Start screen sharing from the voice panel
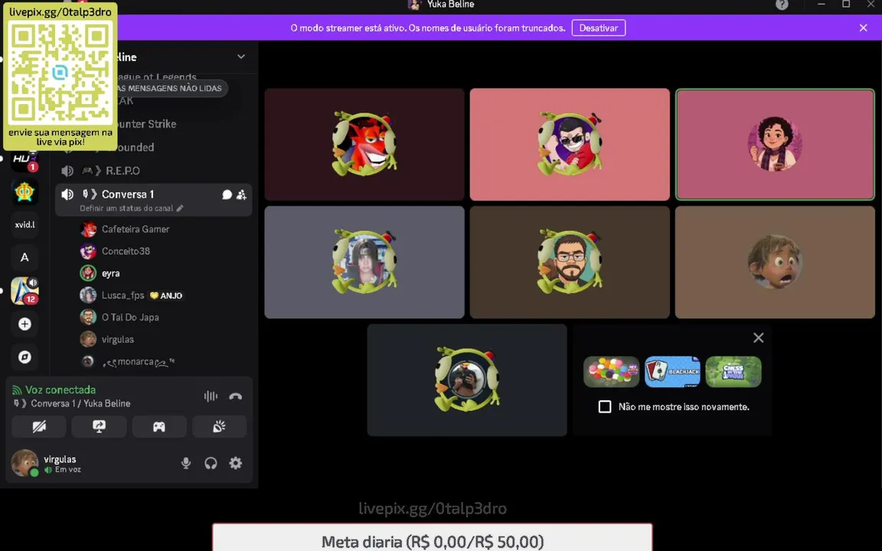 click(99, 427)
